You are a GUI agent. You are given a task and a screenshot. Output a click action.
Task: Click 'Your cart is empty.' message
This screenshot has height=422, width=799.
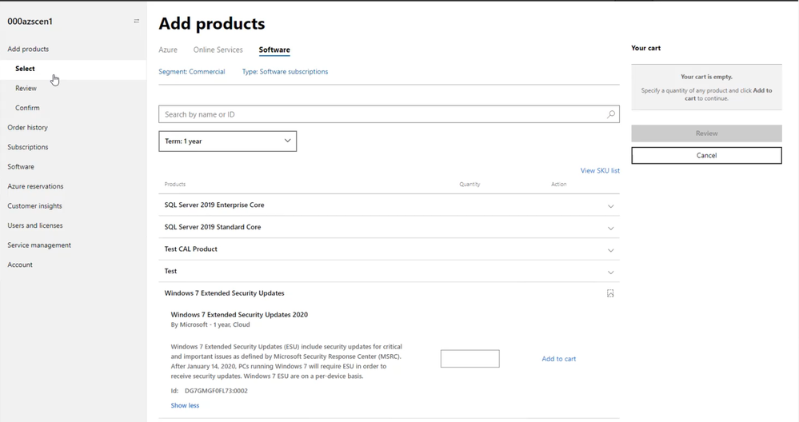click(x=706, y=77)
